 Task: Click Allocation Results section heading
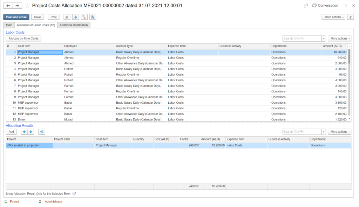[20, 126]
